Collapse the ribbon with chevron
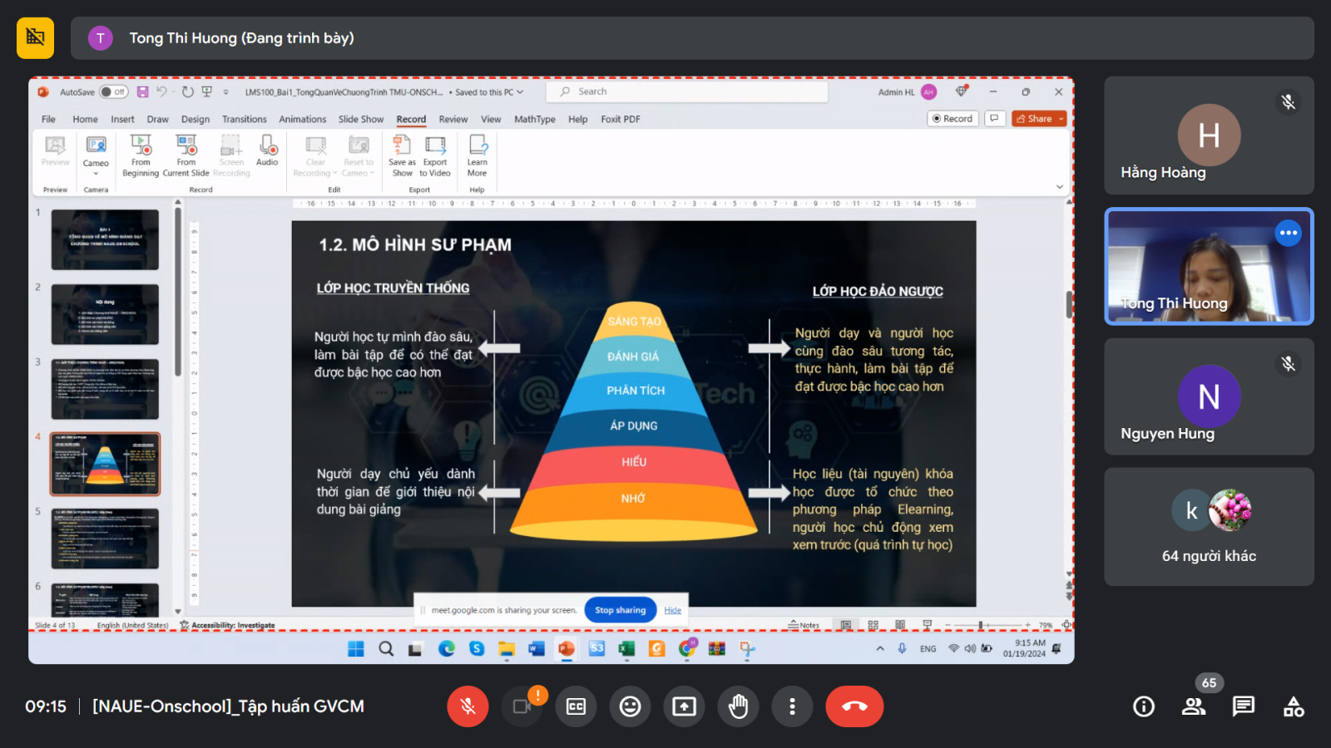Image resolution: width=1331 pixels, height=748 pixels. pyautogui.click(x=1060, y=187)
